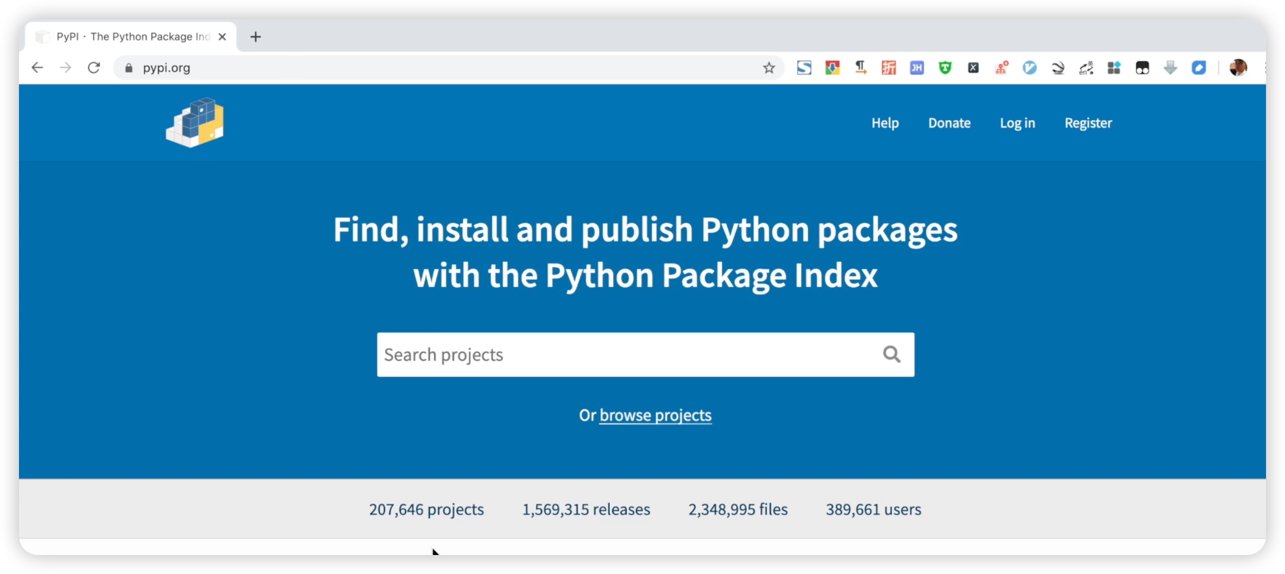Click the browser forward arrow
Viewport: 1285px width, 574px height.
pyautogui.click(x=65, y=68)
